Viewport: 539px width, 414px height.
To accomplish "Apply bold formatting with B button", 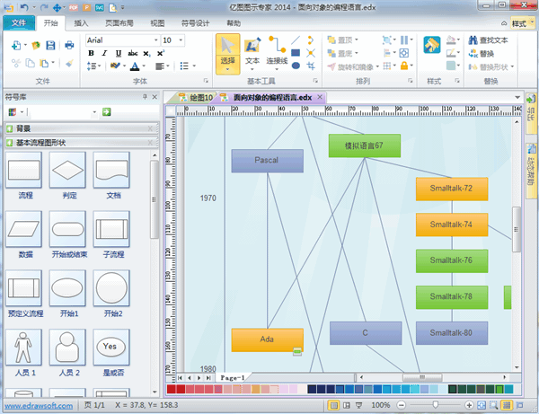I will (92, 53).
